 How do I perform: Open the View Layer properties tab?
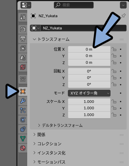pos(23,48)
